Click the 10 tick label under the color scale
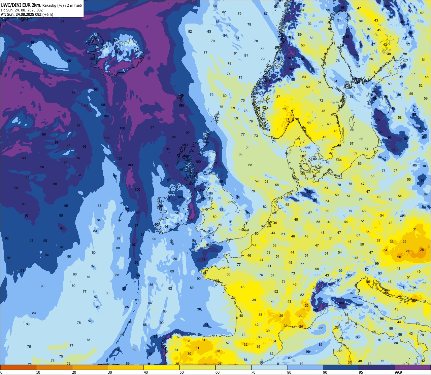This screenshot has height=375, width=431. (x=38, y=372)
